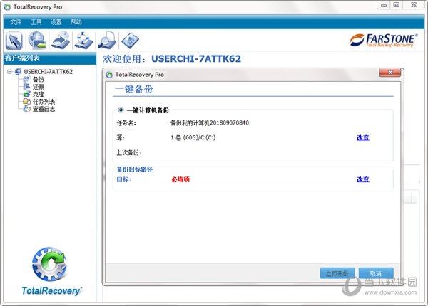Click the 查看日志 icon
The width and height of the screenshot is (428, 306).
[x=27, y=109]
